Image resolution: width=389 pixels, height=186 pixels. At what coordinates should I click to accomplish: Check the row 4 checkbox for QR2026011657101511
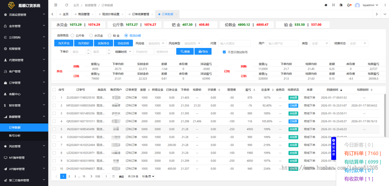click(x=54, y=121)
